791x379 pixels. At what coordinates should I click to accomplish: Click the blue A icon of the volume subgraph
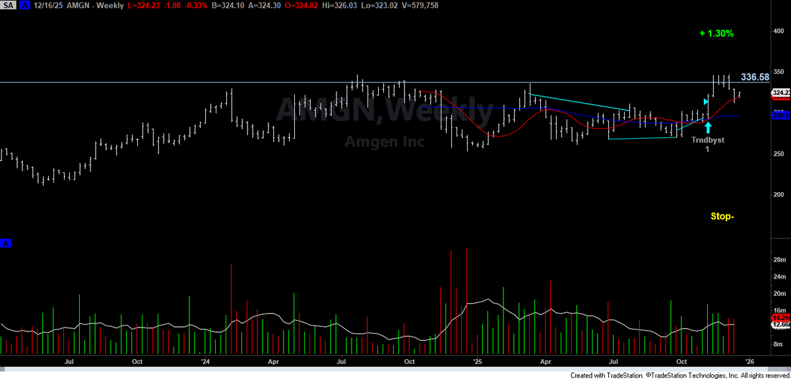point(7,244)
